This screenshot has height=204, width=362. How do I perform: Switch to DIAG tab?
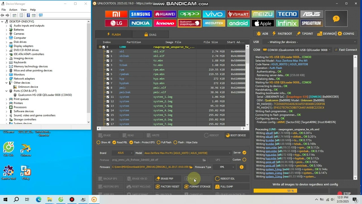coord(150,35)
